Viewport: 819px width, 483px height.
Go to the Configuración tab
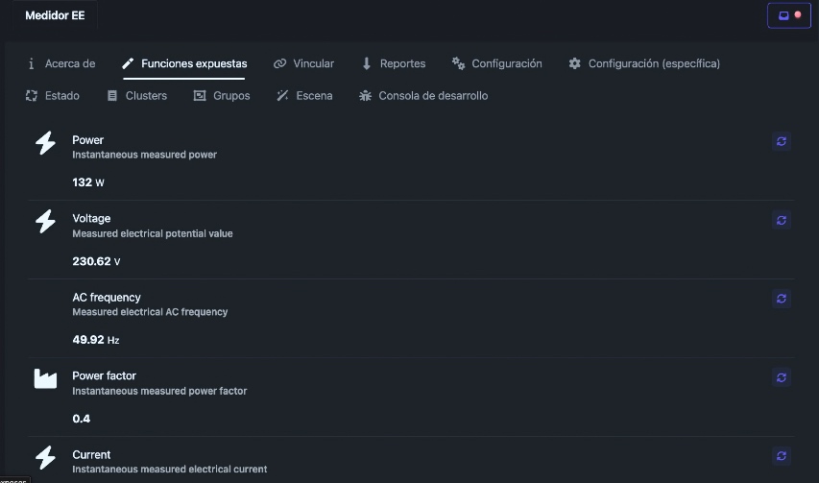(496, 63)
